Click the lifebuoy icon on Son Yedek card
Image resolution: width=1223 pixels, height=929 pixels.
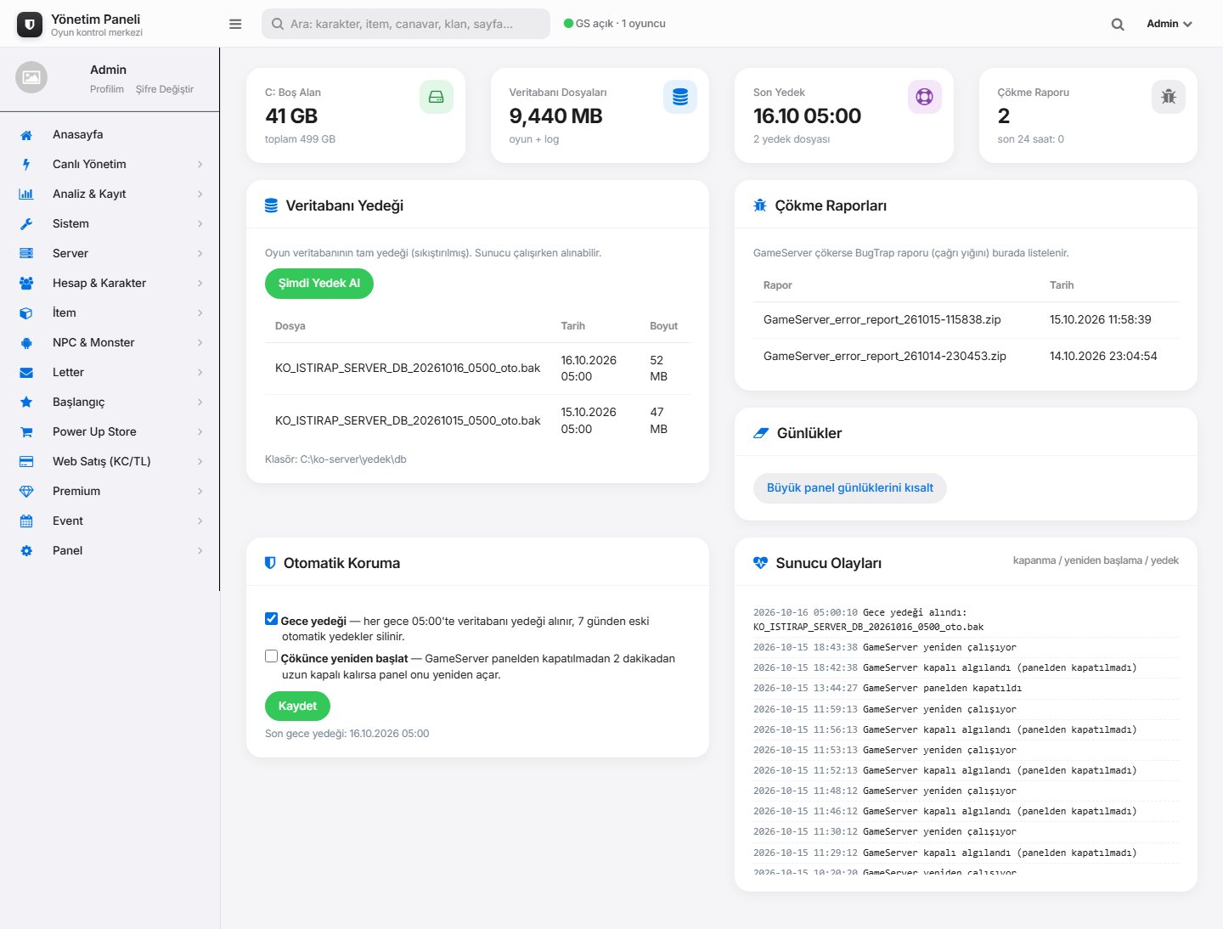[x=925, y=97]
